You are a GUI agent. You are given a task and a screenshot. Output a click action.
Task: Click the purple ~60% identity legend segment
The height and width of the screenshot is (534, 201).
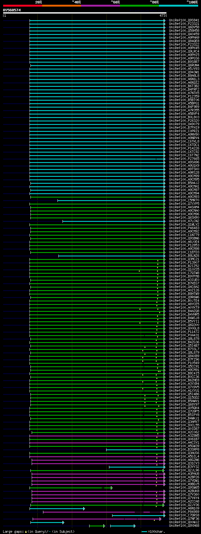100,6
